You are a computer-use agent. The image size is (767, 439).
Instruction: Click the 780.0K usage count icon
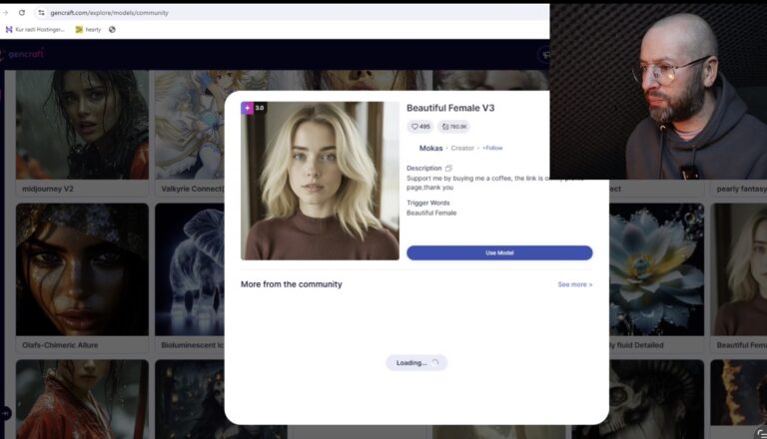446,127
